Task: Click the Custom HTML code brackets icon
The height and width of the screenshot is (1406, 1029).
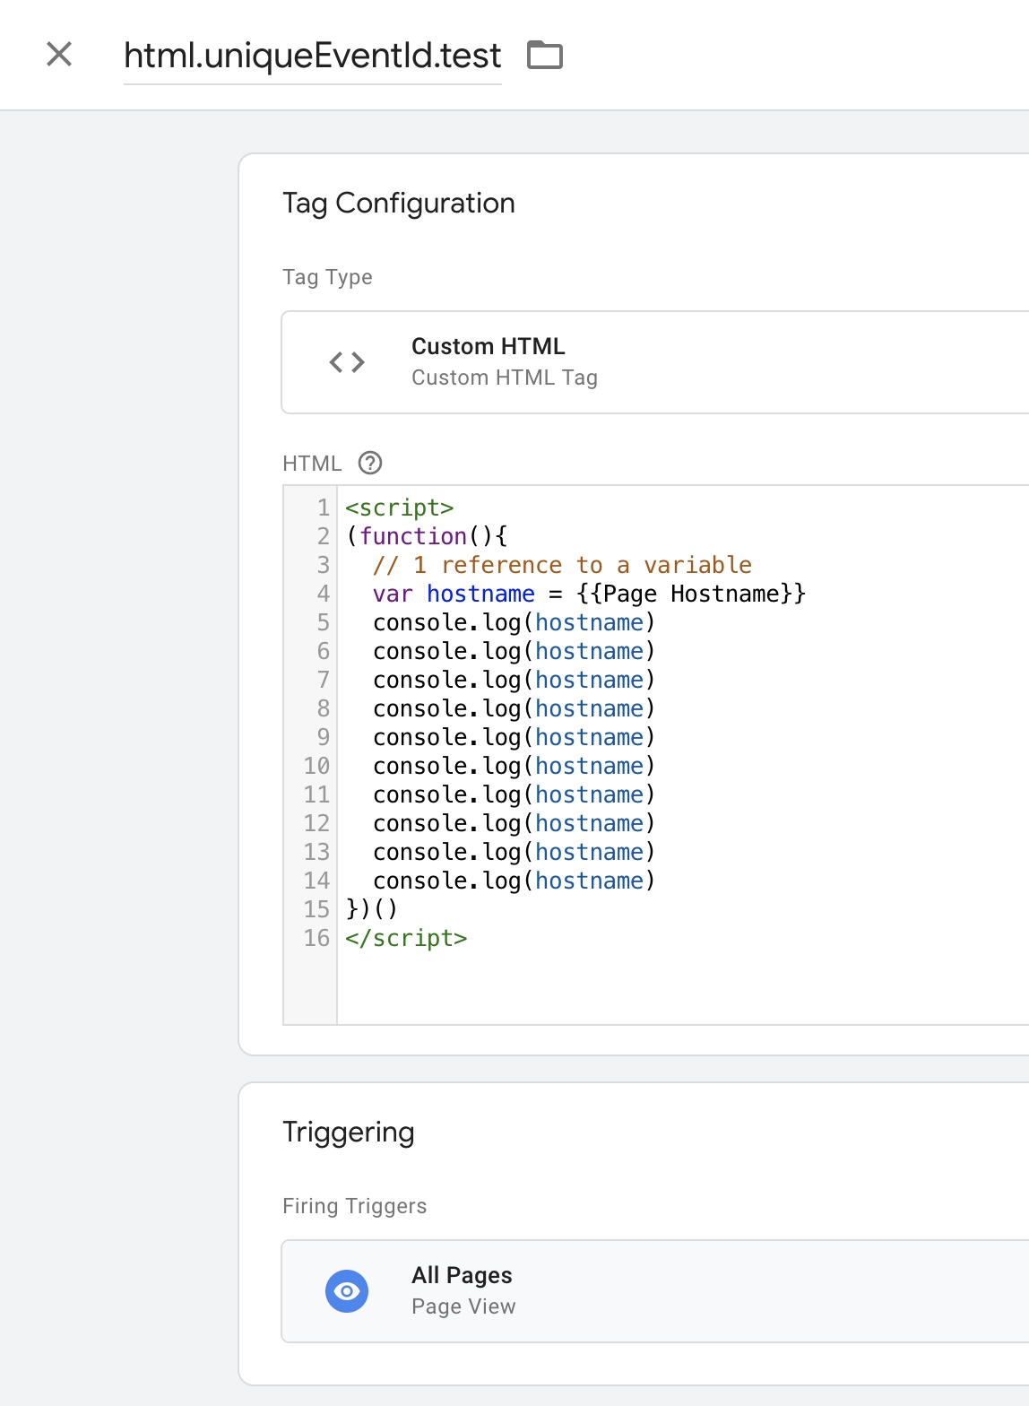Action: [347, 362]
